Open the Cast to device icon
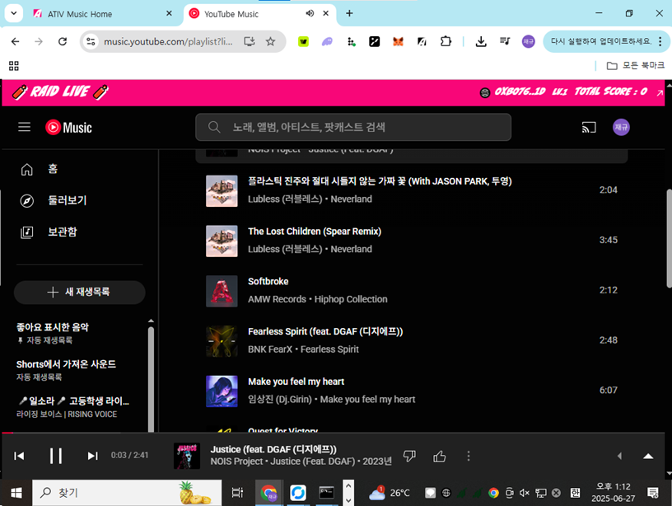The image size is (672, 506). 589,128
